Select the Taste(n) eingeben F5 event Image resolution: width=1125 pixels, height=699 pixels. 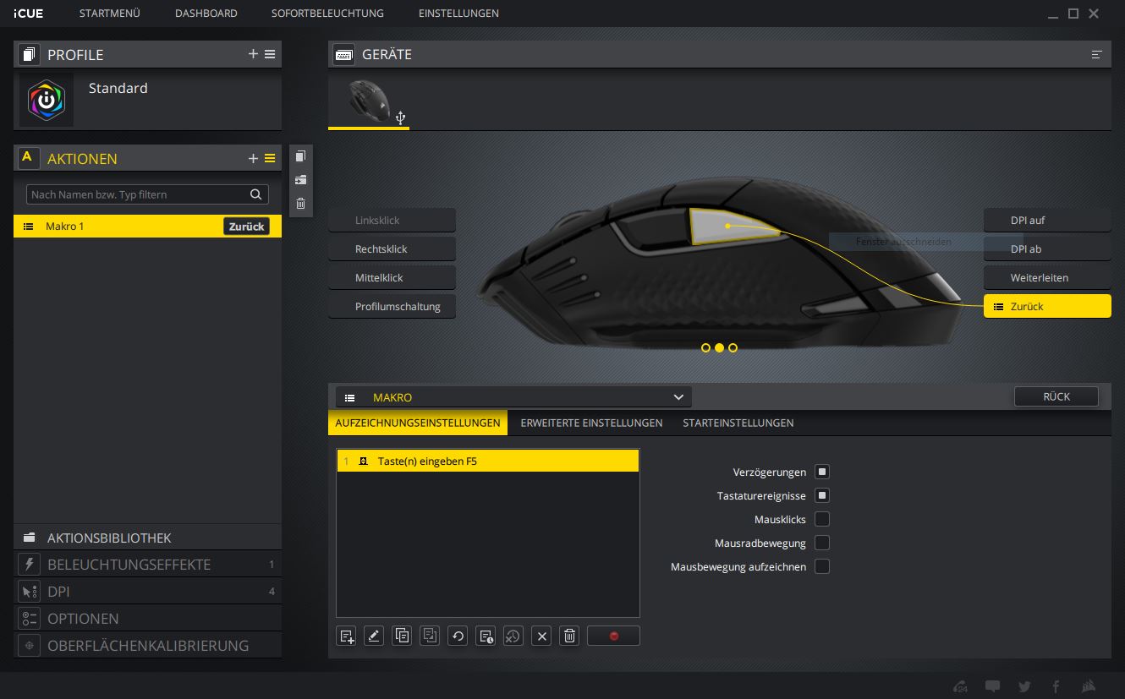[487, 461]
